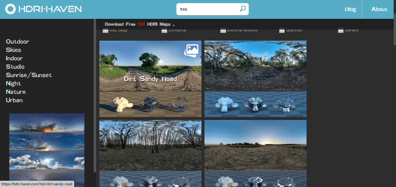Click the Ad badge beside MSC Cargo
Image resolution: width=396 pixels, height=187 pixels.
(x=105, y=30)
